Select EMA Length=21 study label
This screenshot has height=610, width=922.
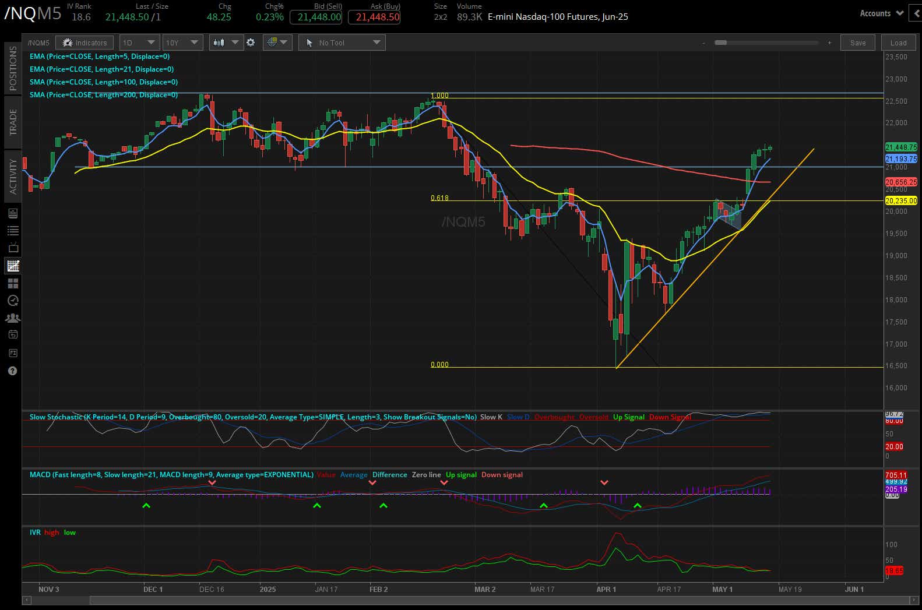101,69
